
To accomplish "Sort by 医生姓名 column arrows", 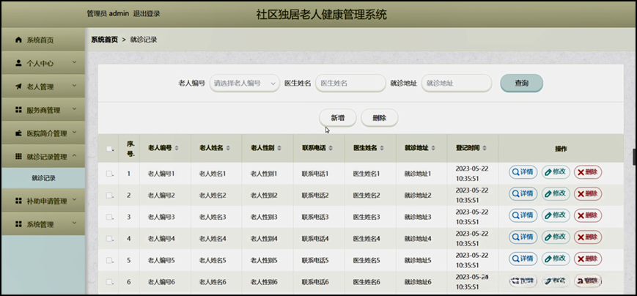I will pyautogui.click(x=382, y=149).
